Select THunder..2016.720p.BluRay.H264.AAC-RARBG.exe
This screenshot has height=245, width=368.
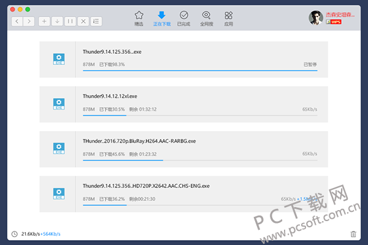[139, 141]
